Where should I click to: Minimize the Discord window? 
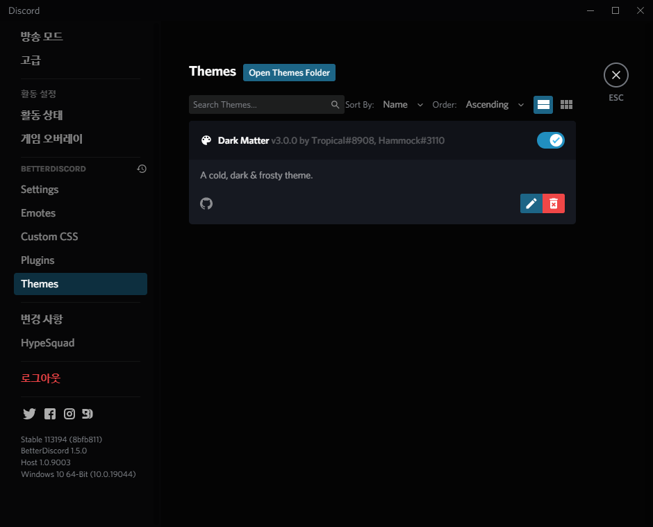pyautogui.click(x=590, y=10)
